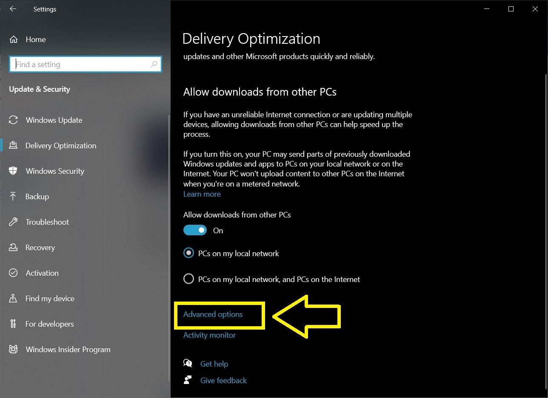Click the For developers tools icon
The image size is (548, 398).
(x=13, y=324)
